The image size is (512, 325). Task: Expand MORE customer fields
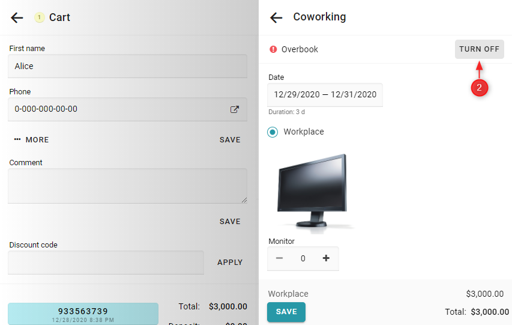(x=37, y=139)
